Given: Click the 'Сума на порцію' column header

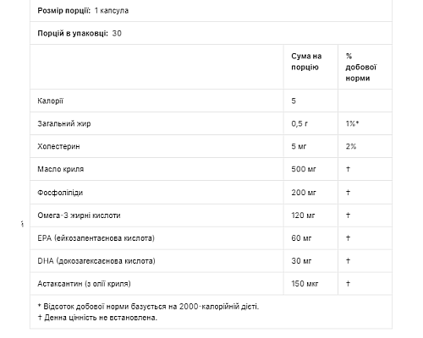Looking at the screenshot, I should 306,62.
